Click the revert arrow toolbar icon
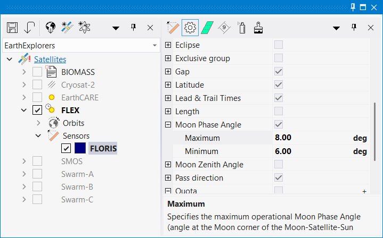 point(29,28)
